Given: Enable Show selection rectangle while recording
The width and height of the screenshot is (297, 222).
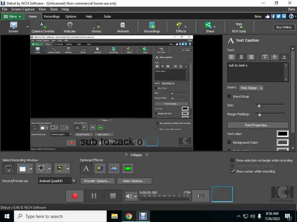Looking at the screenshot, I should pyautogui.click(x=232, y=160).
